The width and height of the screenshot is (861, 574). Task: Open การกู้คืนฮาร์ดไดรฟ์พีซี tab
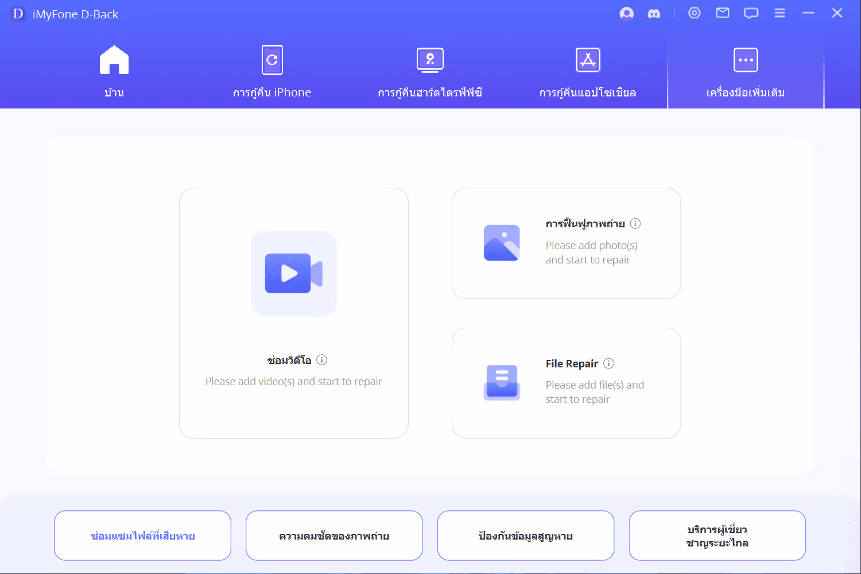(x=430, y=71)
